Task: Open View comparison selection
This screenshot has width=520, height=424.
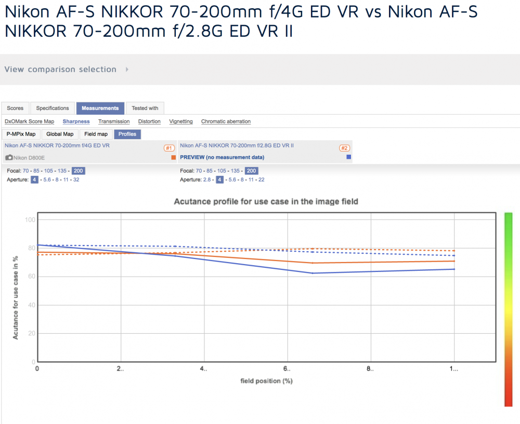Action: click(x=60, y=70)
